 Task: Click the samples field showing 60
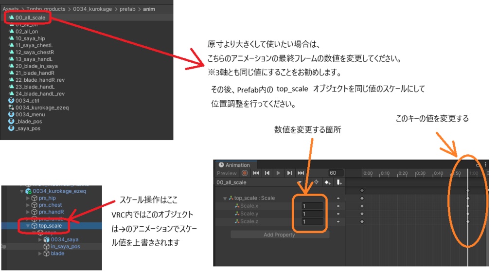[x=336, y=173]
